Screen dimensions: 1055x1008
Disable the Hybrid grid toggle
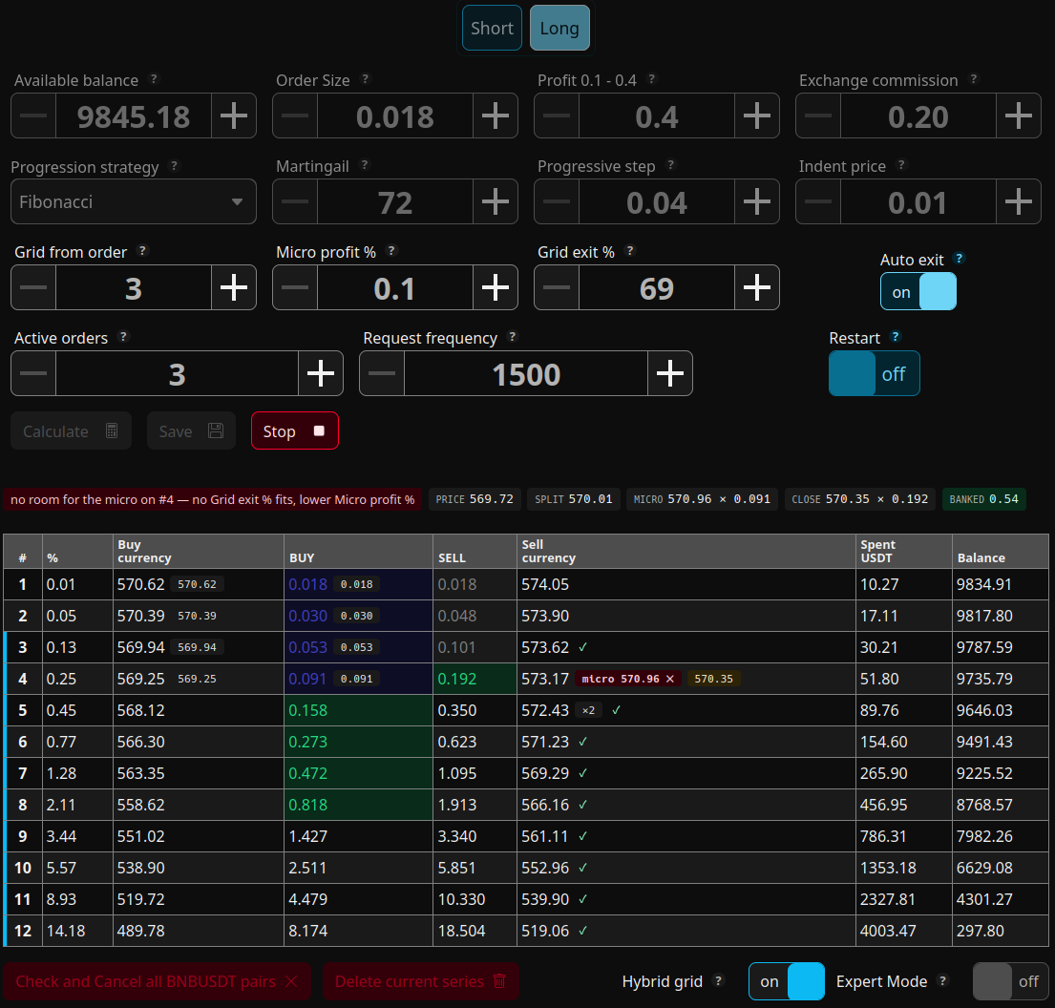[x=787, y=981]
